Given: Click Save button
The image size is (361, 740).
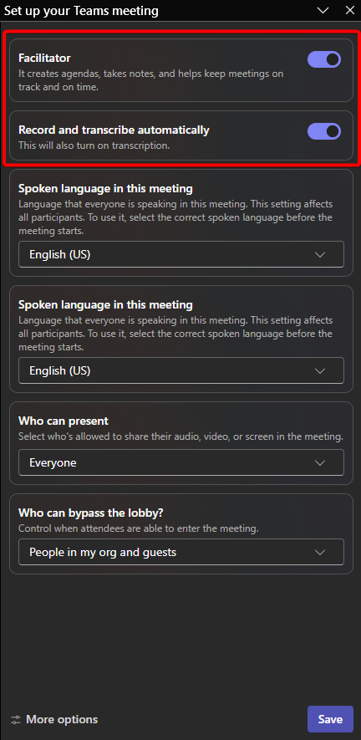Looking at the screenshot, I should tap(330, 719).
